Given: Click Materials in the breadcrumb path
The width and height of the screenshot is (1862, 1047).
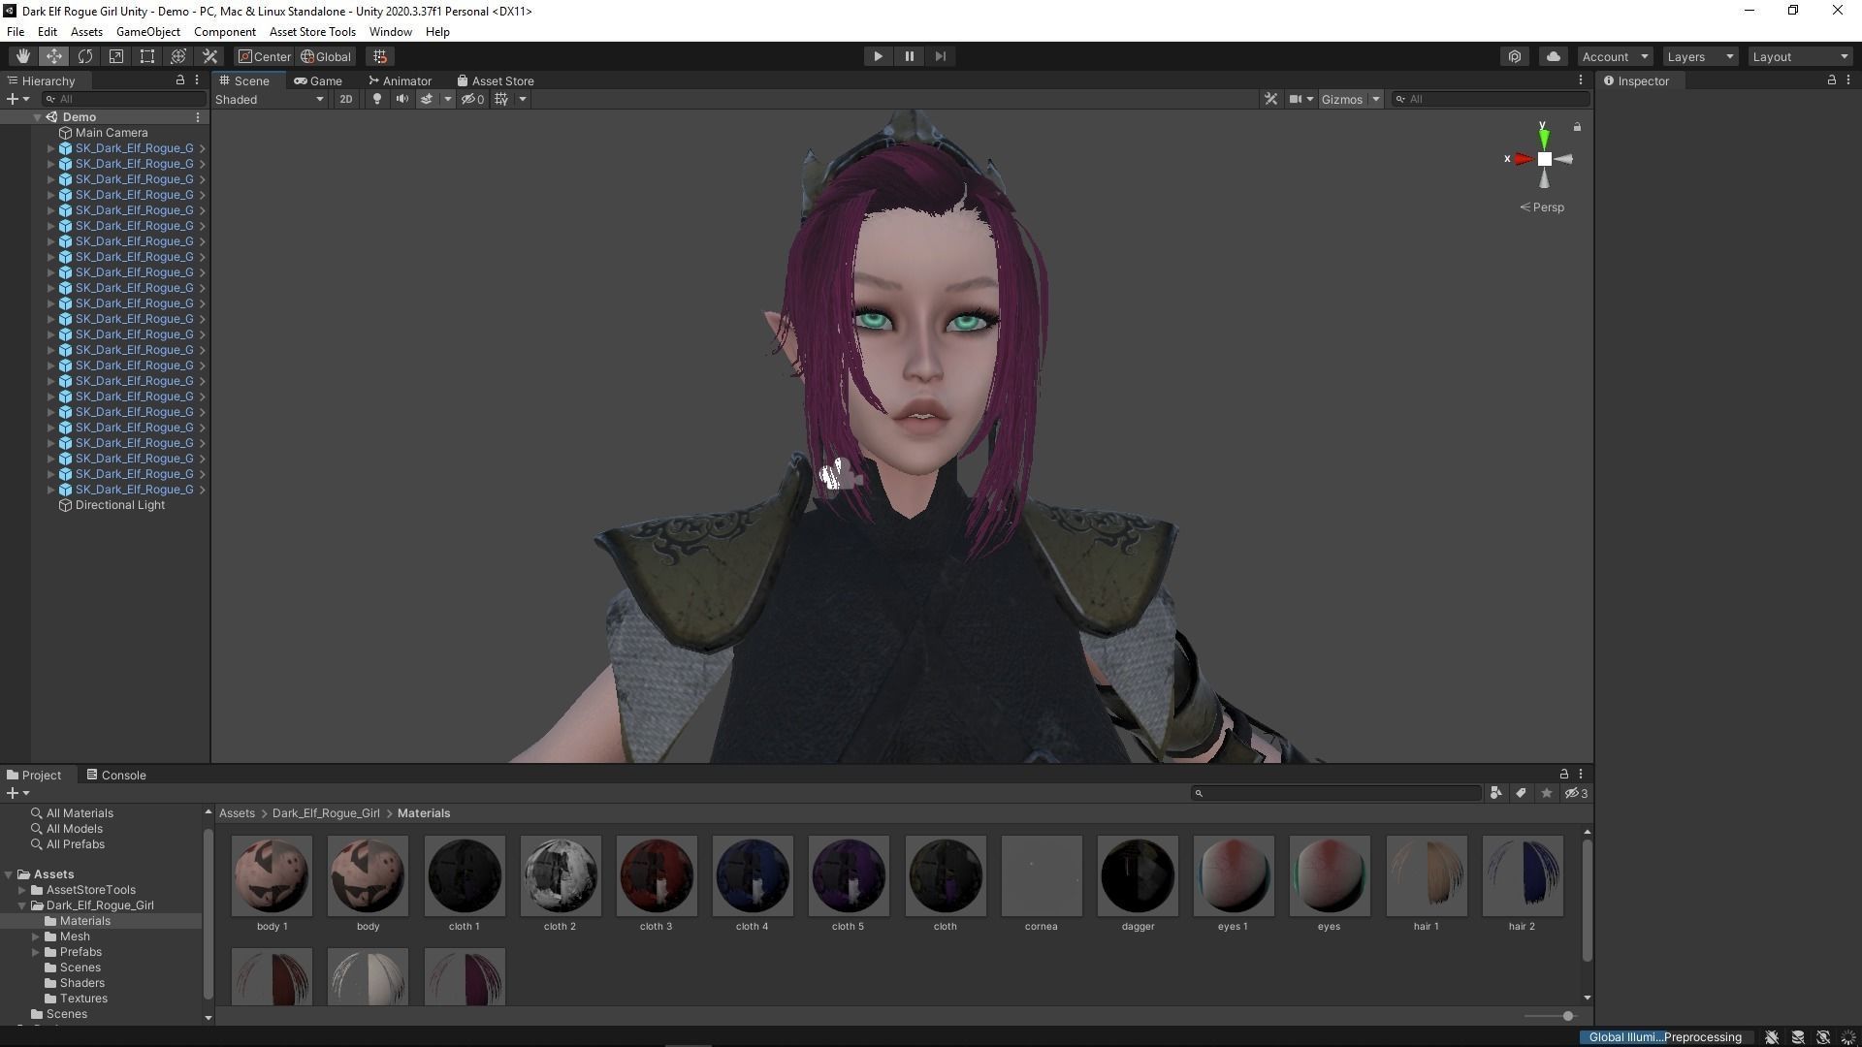Looking at the screenshot, I should pos(424,813).
